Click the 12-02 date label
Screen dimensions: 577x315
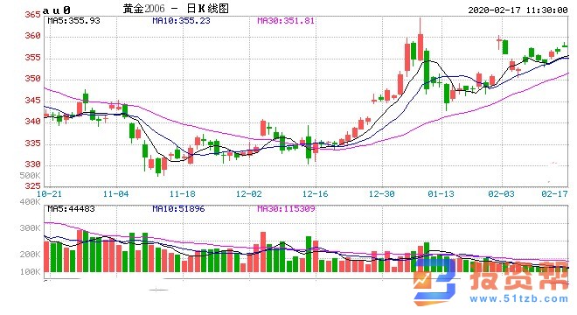click(249, 193)
